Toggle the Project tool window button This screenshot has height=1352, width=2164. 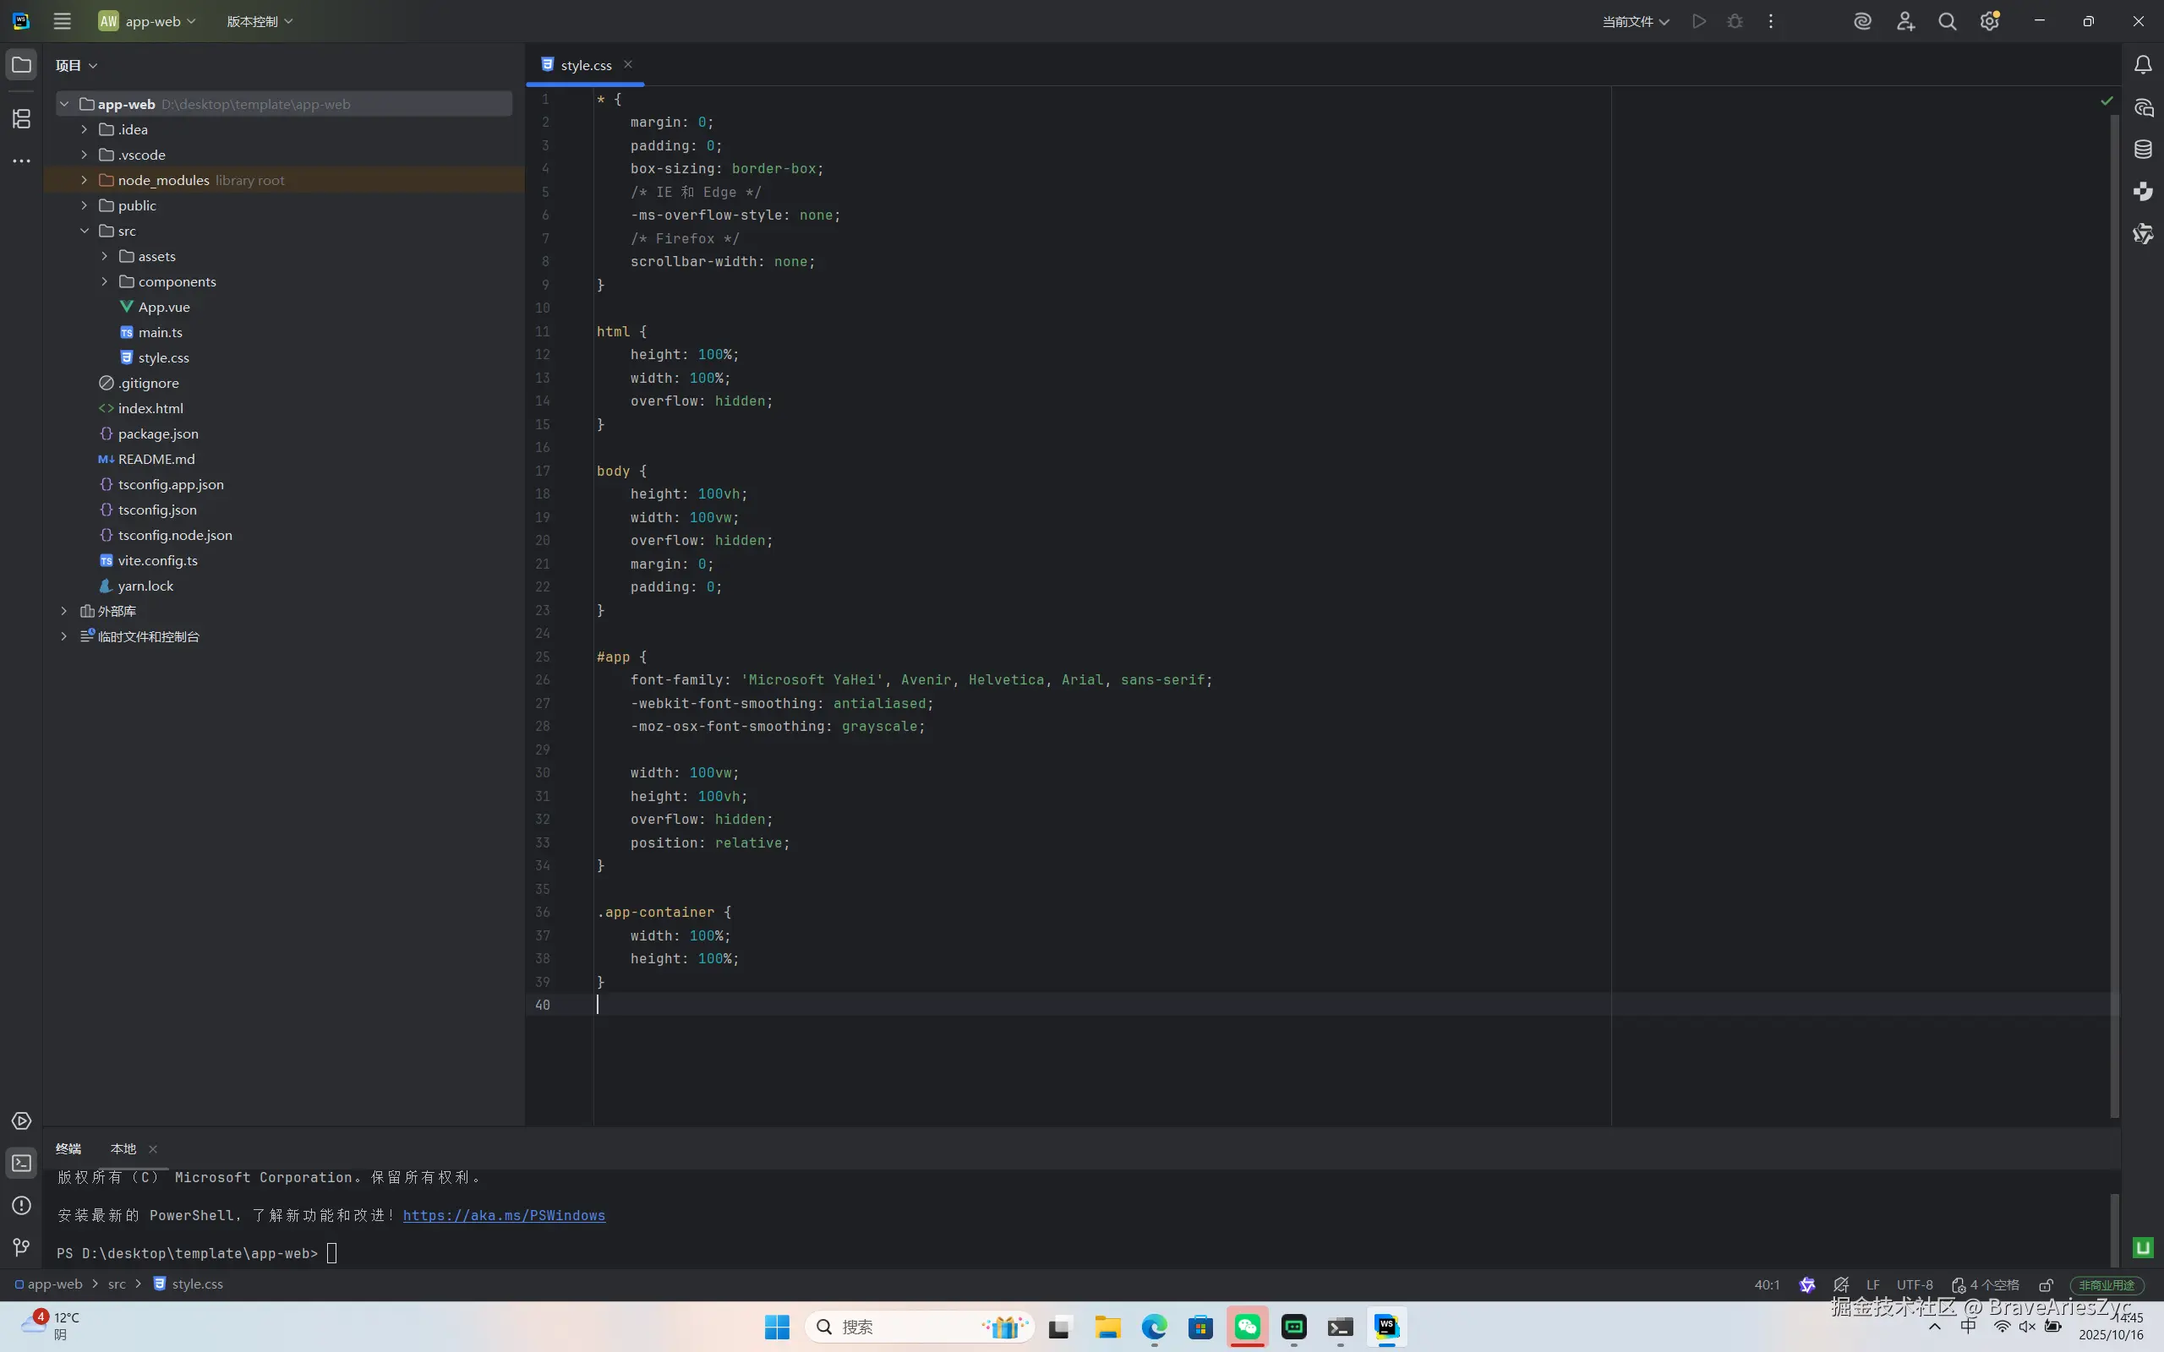coord(21,65)
